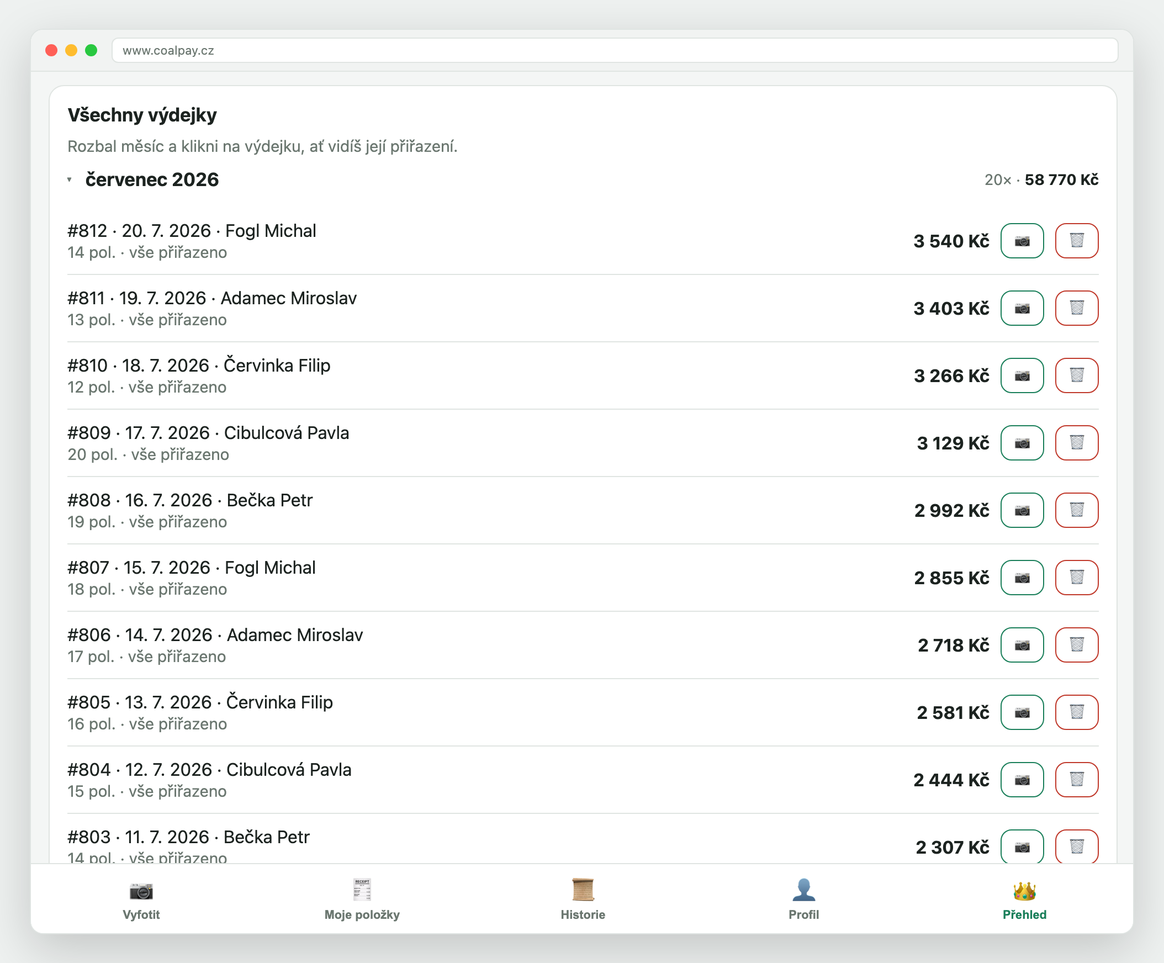Open camera photo for expense #803
The image size is (1164, 963).
(x=1022, y=846)
